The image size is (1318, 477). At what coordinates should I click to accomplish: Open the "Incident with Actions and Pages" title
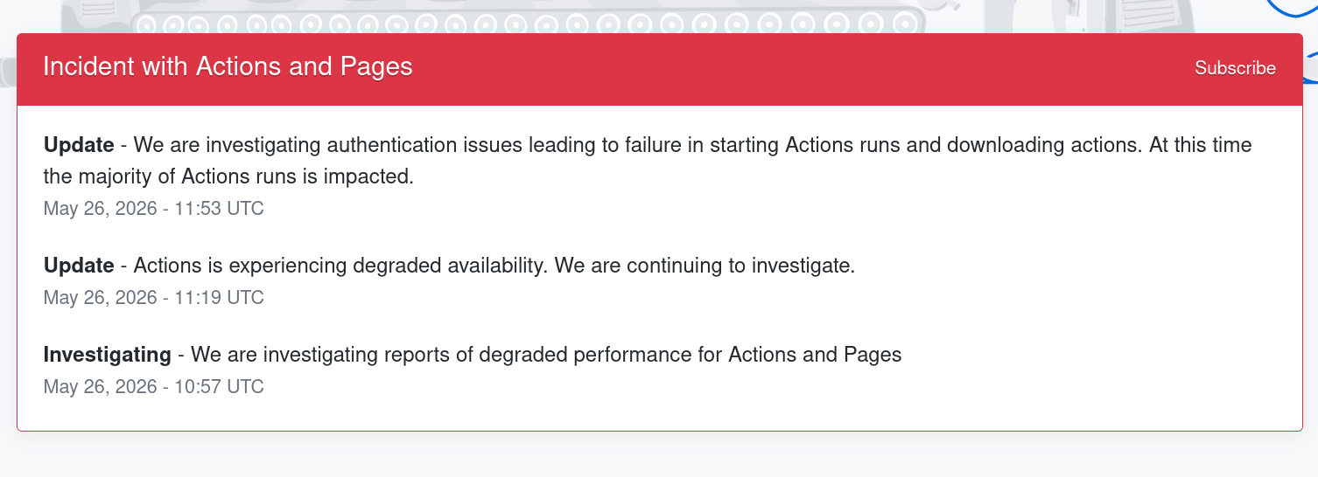(x=228, y=66)
